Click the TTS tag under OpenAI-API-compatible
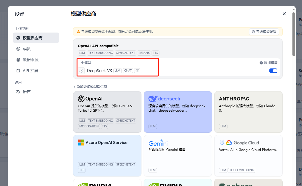Image resolution: width=302 pixels, height=186 pixels. (x=155, y=53)
